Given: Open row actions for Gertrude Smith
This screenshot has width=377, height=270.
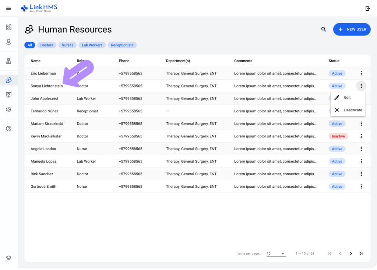Looking at the screenshot, I should point(361,187).
